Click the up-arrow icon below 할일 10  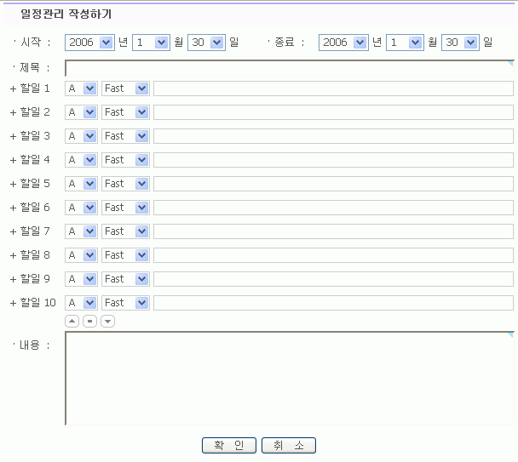(72, 321)
